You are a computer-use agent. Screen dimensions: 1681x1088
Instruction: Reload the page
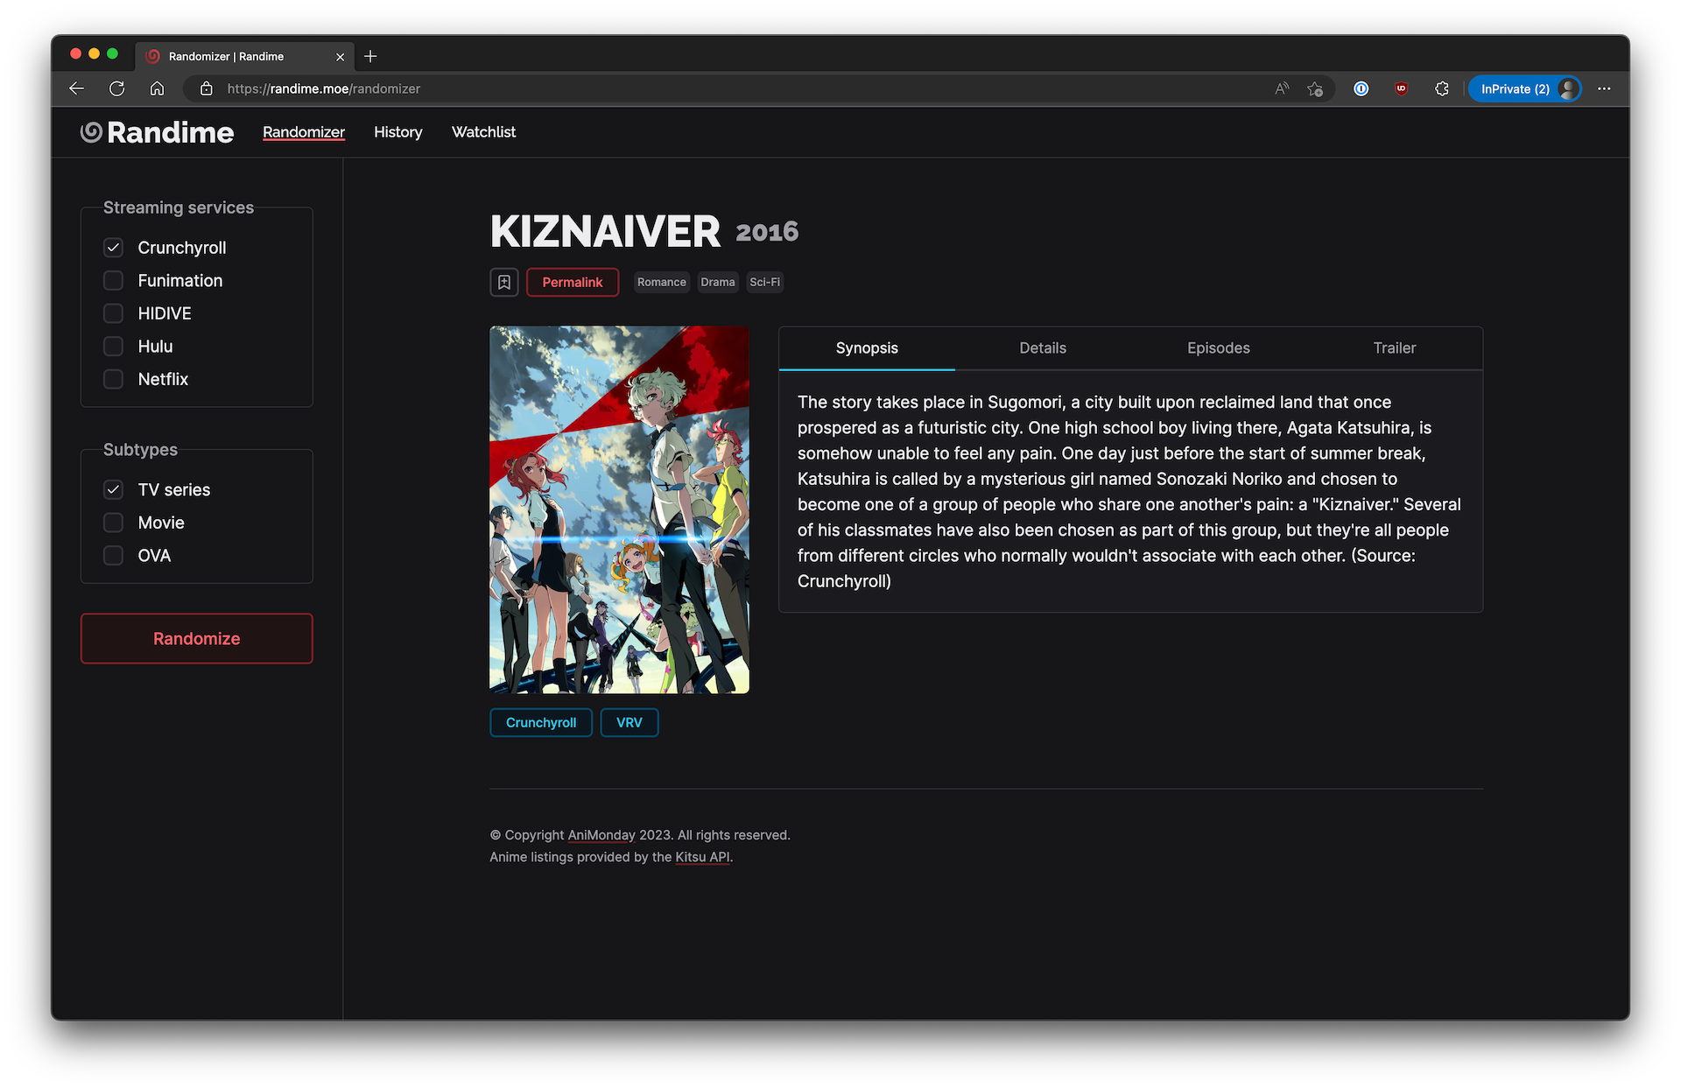116,88
